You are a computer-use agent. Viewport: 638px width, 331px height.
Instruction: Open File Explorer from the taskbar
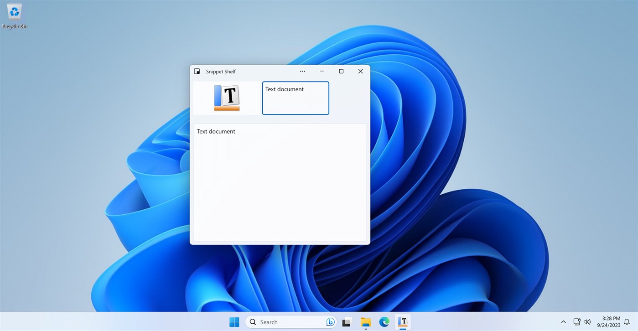tap(366, 322)
